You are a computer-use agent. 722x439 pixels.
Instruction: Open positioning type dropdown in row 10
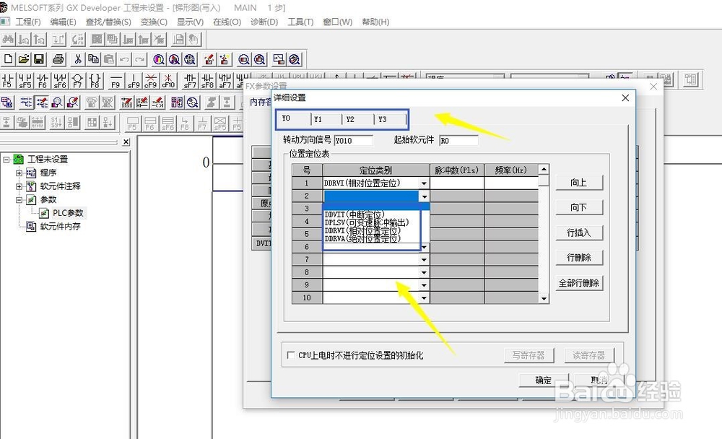click(x=424, y=298)
